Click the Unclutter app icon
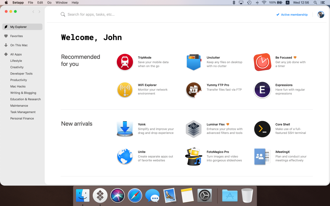This screenshot has height=206, width=330. click(x=193, y=62)
